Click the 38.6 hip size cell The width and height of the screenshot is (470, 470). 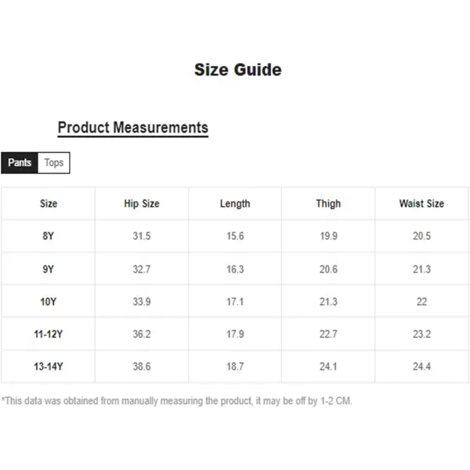coord(142,367)
